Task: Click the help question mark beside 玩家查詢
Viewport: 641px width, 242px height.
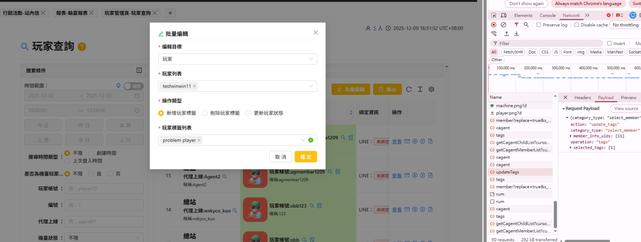Action: 82,47
